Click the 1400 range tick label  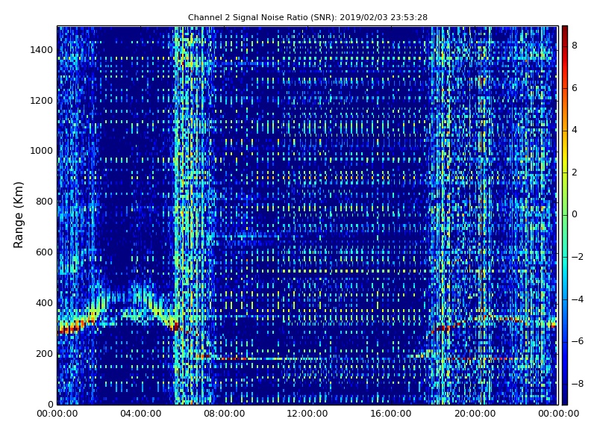(x=41, y=50)
